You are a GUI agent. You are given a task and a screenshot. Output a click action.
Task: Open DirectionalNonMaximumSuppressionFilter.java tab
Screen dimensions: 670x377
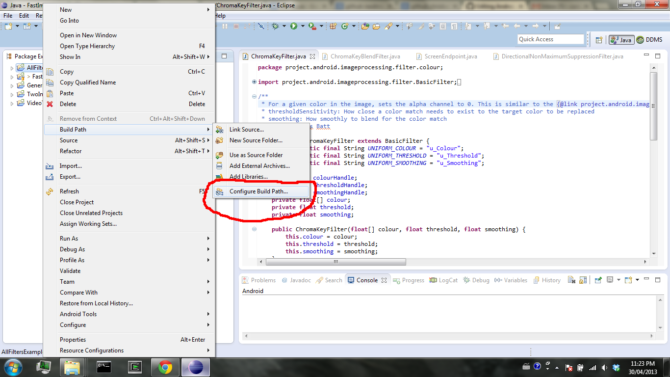[558, 56]
